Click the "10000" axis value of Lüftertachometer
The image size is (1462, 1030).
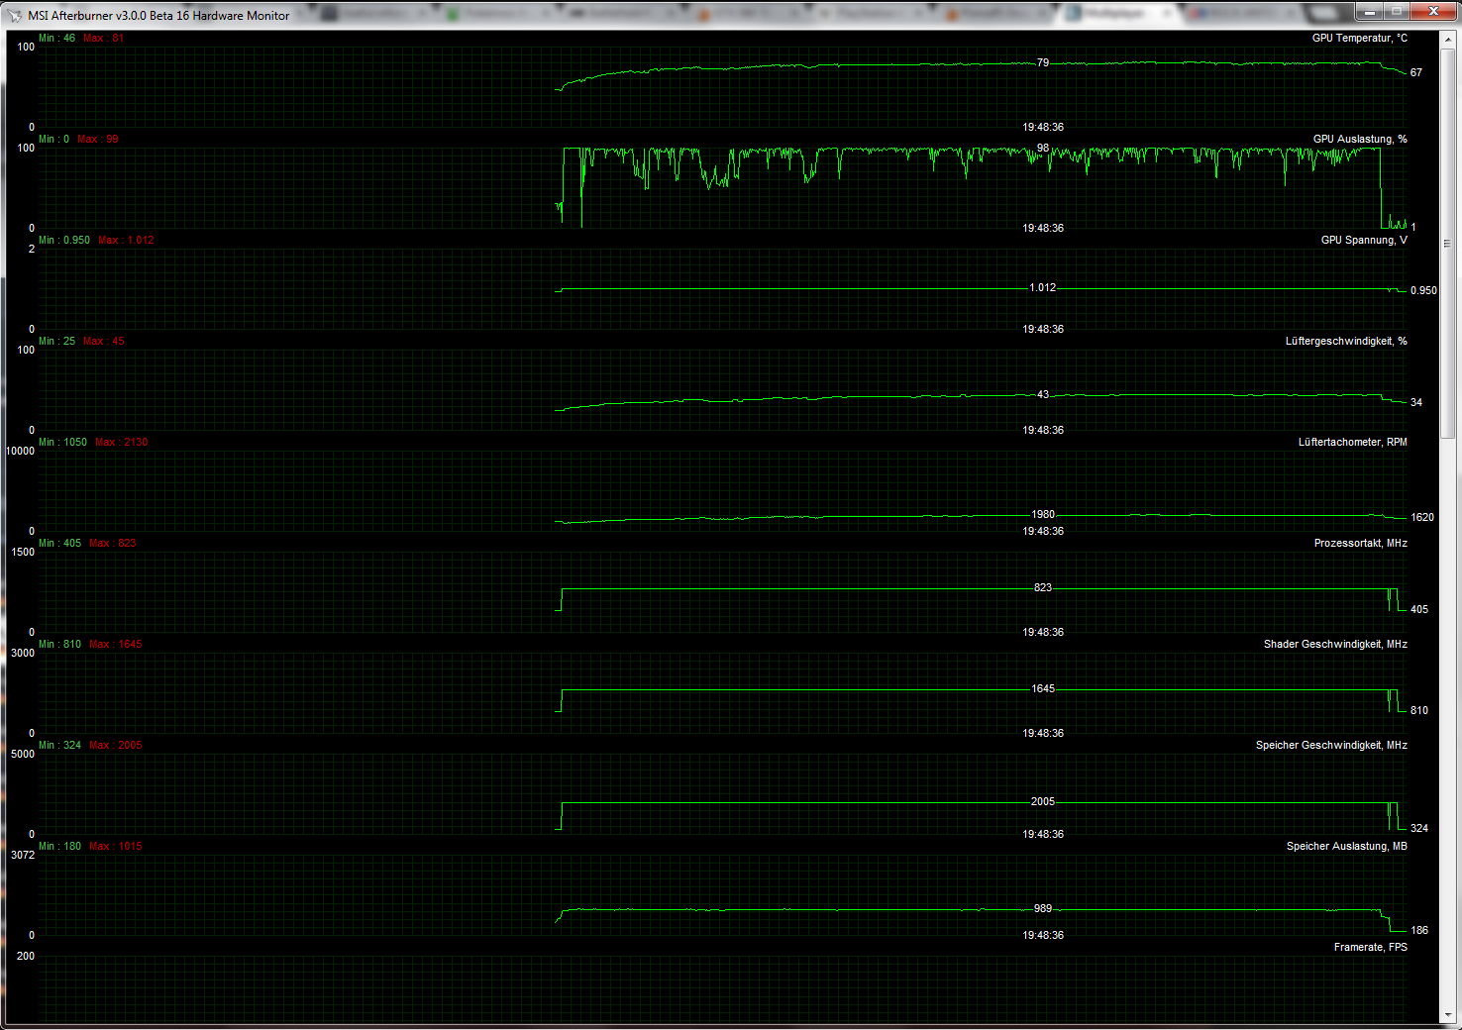(21, 451)
